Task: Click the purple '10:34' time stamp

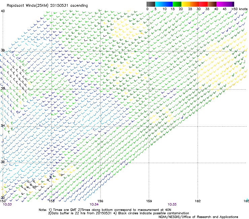Action: tap(94, 205)
